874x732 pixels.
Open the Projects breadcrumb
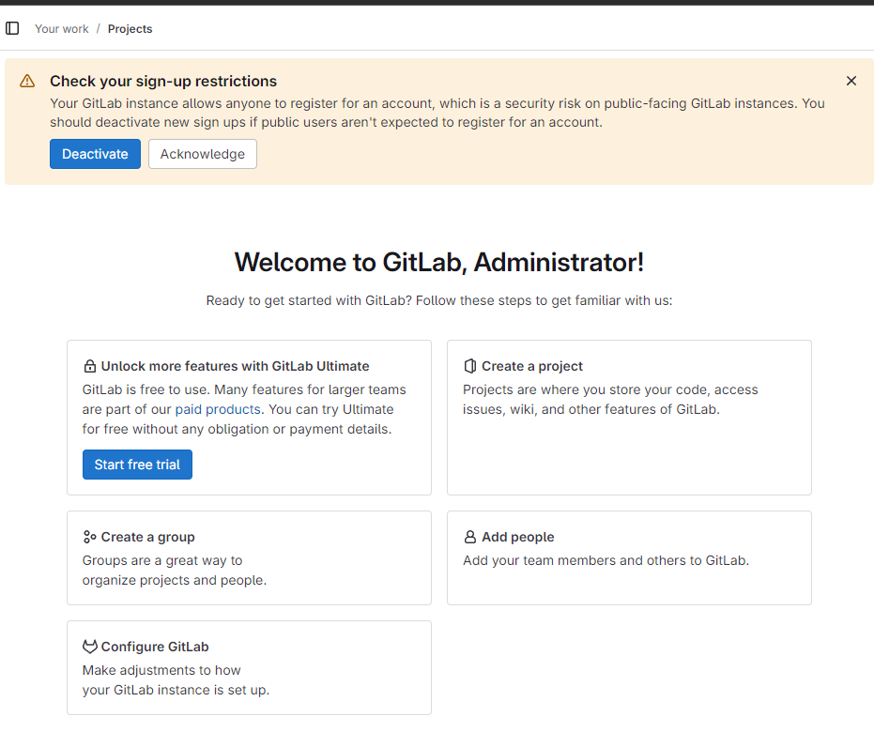point(130,29)
